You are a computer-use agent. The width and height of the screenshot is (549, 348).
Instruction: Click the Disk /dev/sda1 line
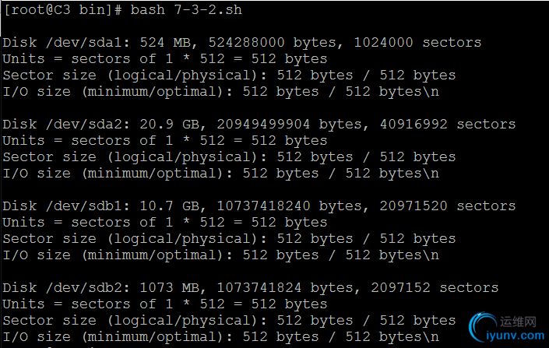click(x=242, y=43)
